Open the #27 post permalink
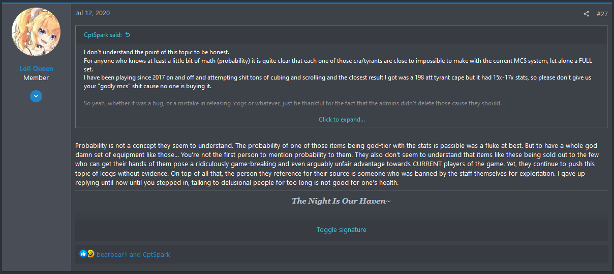Image resolution: width=614 pixels, height=274 pixels. (x=602, y=14)
